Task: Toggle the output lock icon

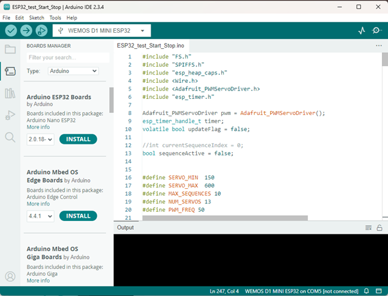Action: [x=380, y=228]
